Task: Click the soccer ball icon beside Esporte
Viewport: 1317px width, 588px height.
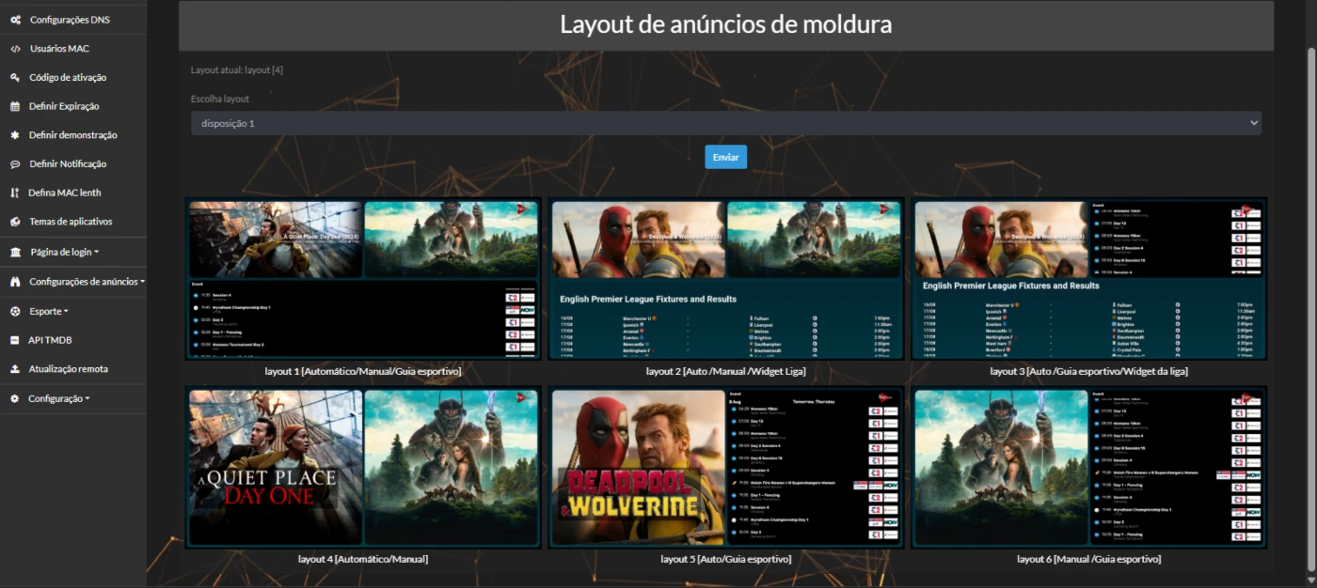Action: (x=15, y=310)
